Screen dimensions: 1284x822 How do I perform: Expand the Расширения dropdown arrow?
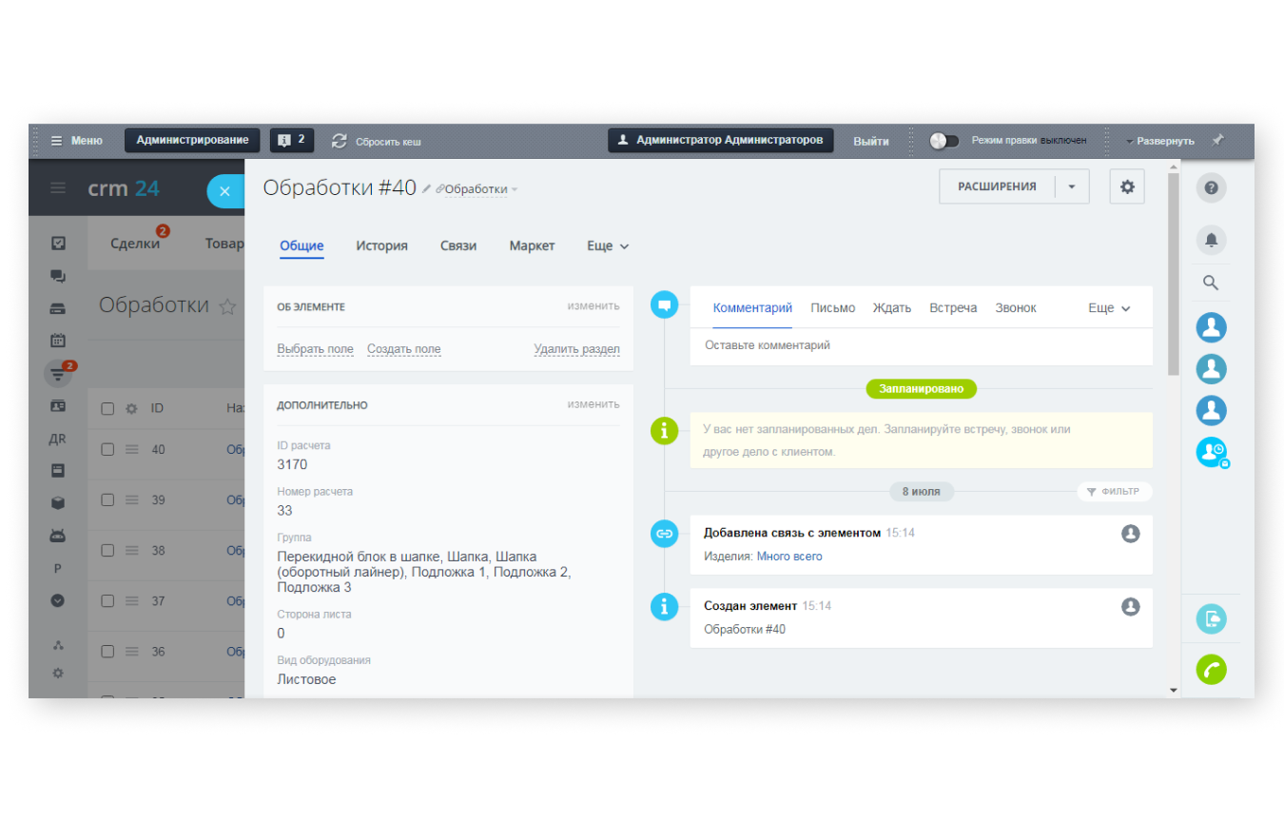pyautogui.click(x=1072, y=187)
